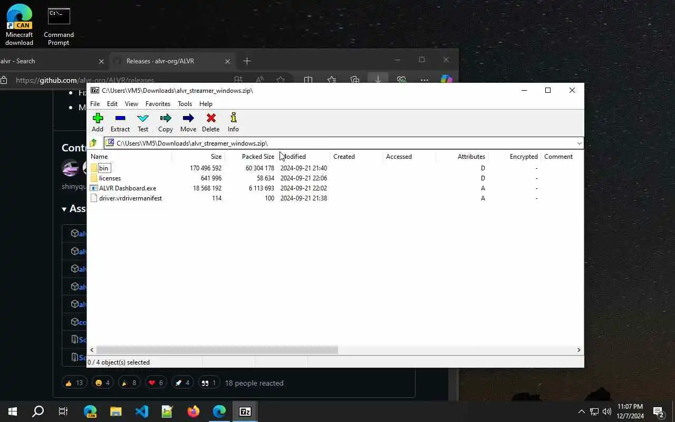The width and height of the screenshot is (675, 422).
Task: Close the alvr - Search browser tab
Action: 101,61
